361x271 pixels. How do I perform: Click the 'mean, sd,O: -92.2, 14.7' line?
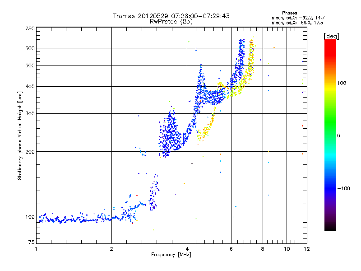[x=298, y=18]
